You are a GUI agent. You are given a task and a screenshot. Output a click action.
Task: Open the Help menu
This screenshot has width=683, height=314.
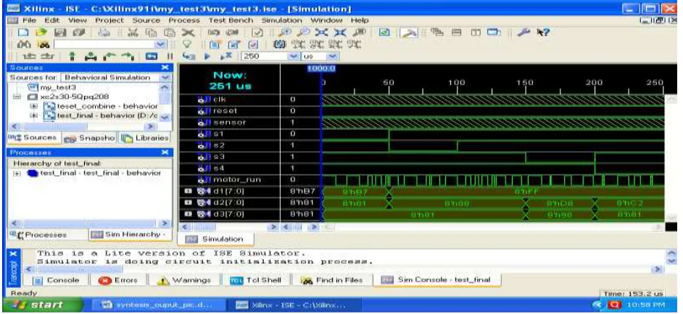360,20
